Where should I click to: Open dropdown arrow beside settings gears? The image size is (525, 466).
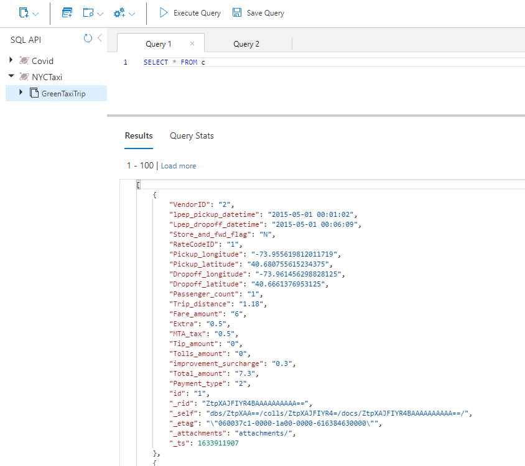click(x=132, y=13)
